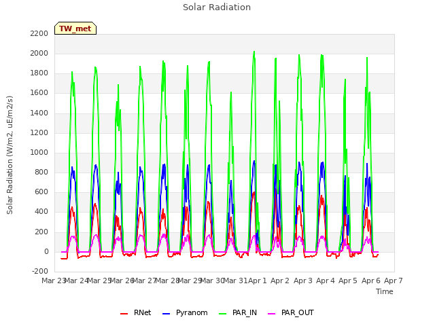Viewport: 435px width, 326px height.
Task: Click the Mar 31 x-axis date label
Action: 235,280
